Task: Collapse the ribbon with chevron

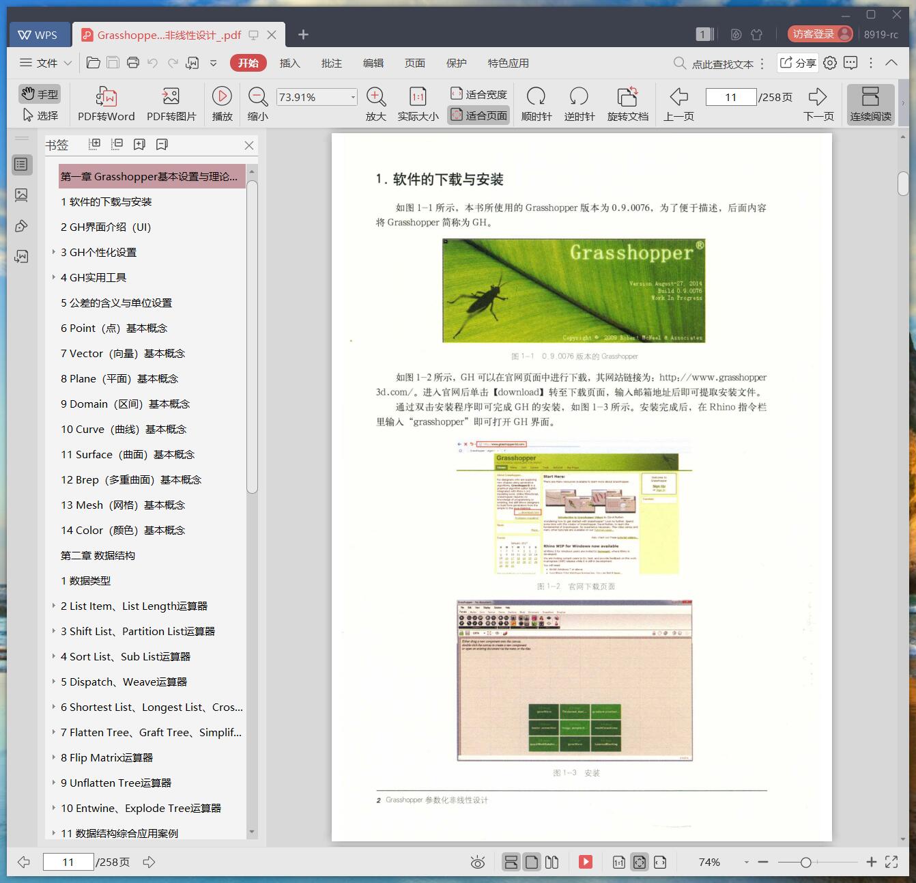Action: click(891, 63)
